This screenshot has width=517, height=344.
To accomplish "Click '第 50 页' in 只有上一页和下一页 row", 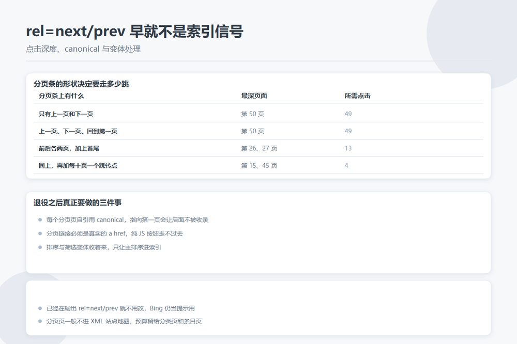I will (x=253, y=114).
